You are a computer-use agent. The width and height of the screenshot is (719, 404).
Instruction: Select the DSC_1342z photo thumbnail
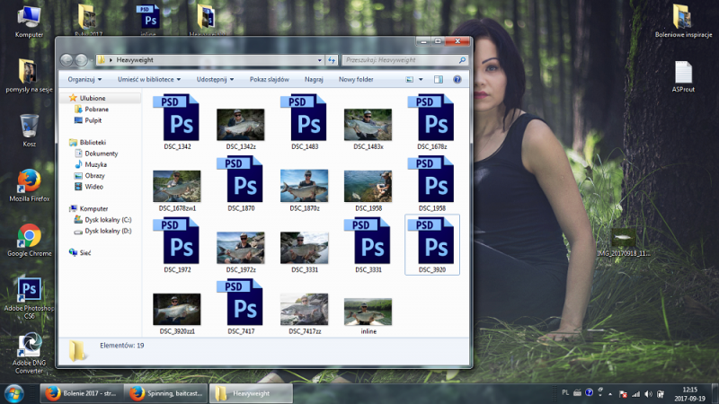[x=240, y=125]
